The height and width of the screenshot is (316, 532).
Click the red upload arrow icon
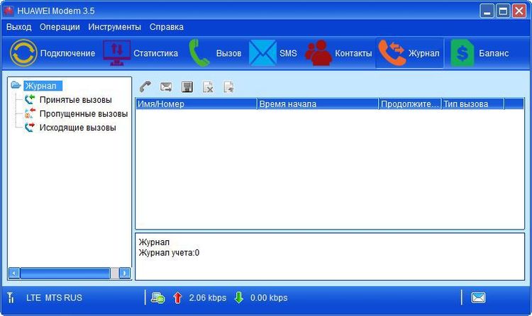(x=177, y=298)
